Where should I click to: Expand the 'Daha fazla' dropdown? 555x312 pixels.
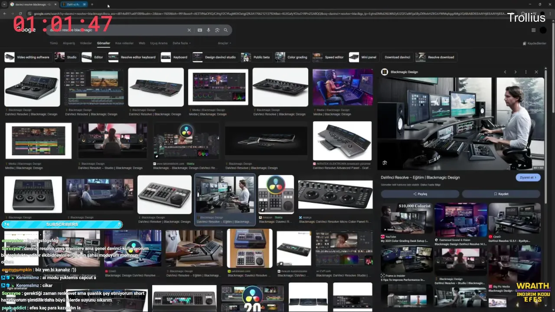[182, 43]
